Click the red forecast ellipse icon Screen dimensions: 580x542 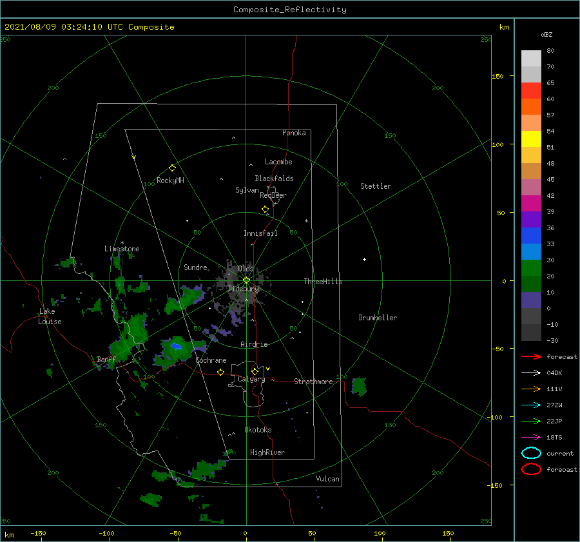tap(531, 469)
